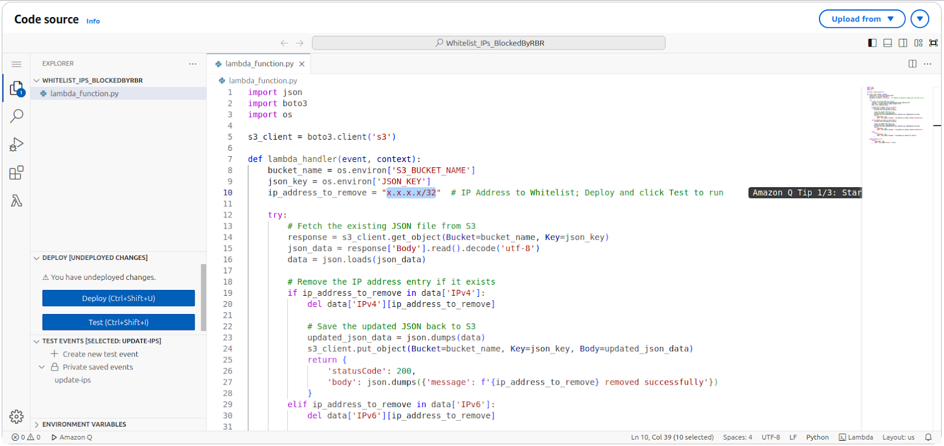Click the plus next to Create new test event

54,354
